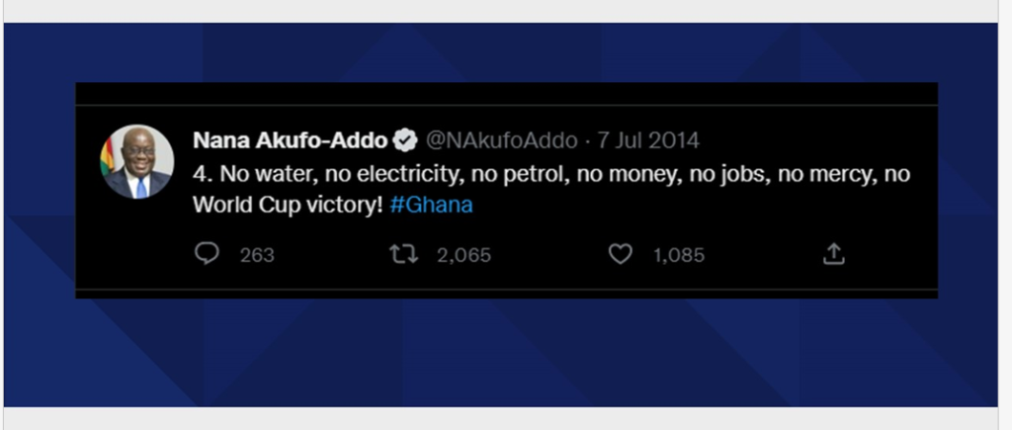Click the 2,065 retweets count

click(464, 255)
